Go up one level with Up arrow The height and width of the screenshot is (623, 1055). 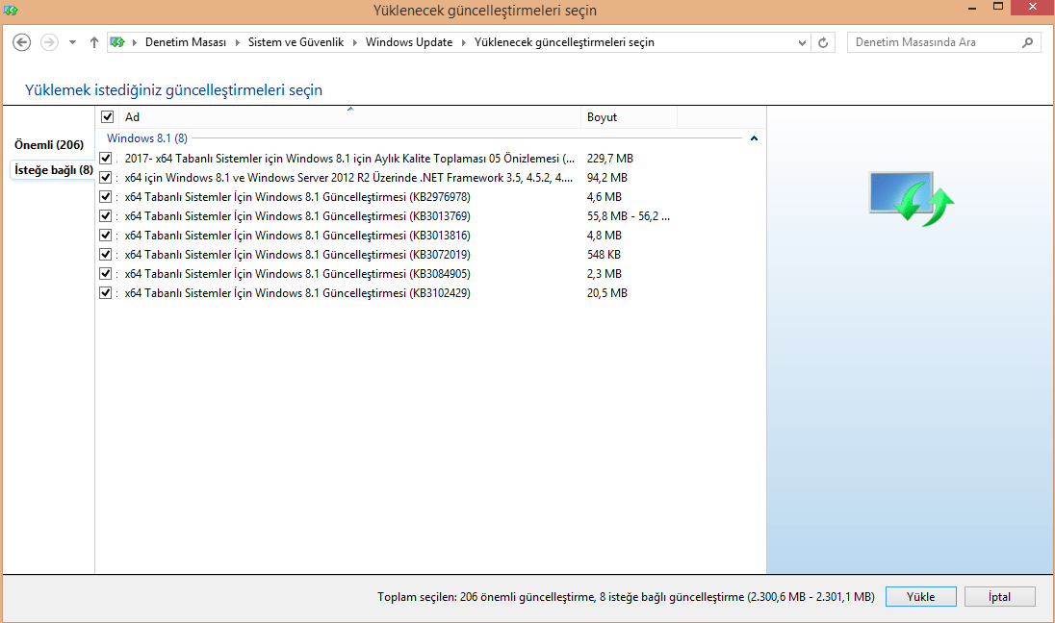coord(94,42)
